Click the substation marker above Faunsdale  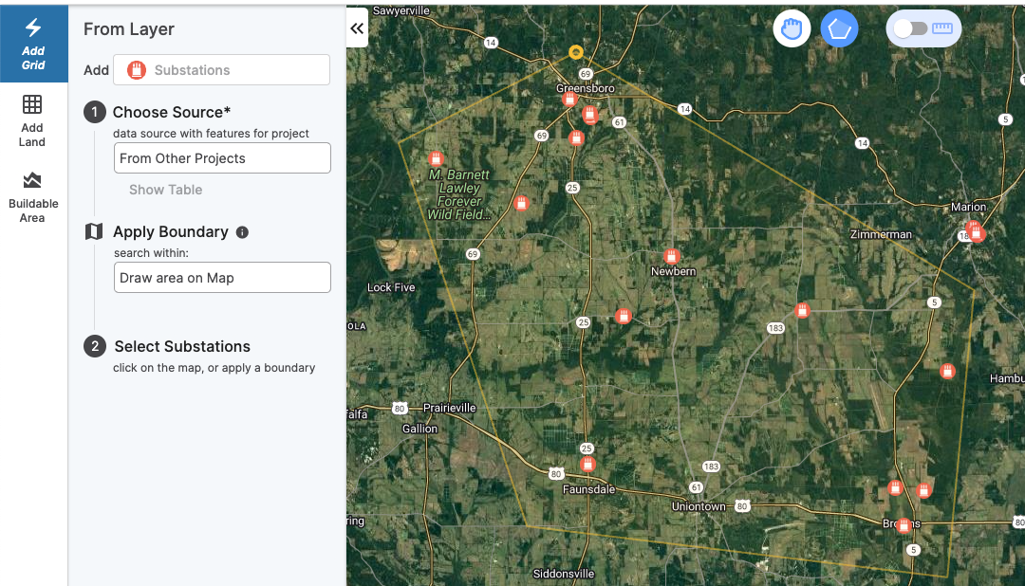click(588, 465)
